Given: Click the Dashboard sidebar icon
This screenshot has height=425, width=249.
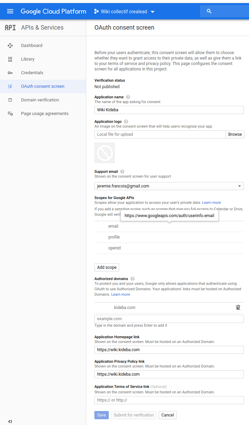Looking at the screenshot, I should pyautogui.click(x=10, y=45).
